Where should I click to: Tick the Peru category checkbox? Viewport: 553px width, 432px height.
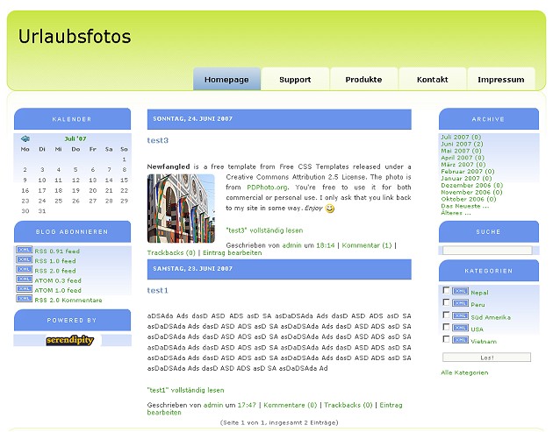pyautogui.click(x=447, y=303)
